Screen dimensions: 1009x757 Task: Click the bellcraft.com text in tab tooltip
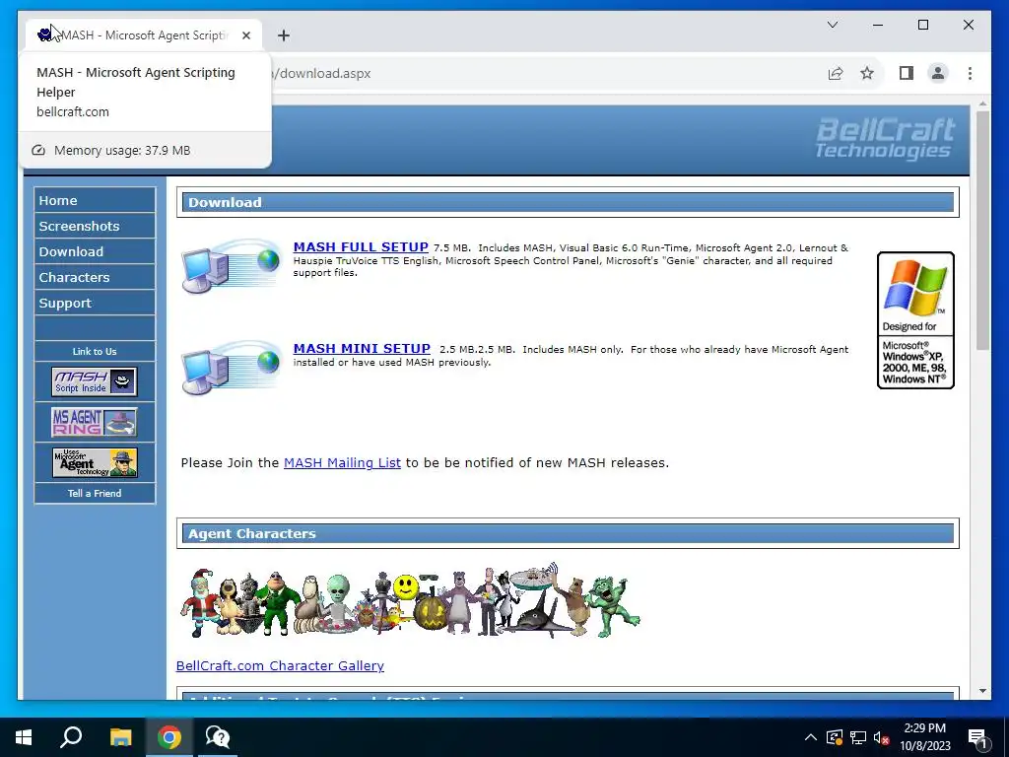pos(73,112)
